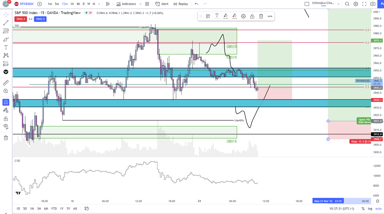Toggle Lock All Drawing Tools

click(6, 119)
